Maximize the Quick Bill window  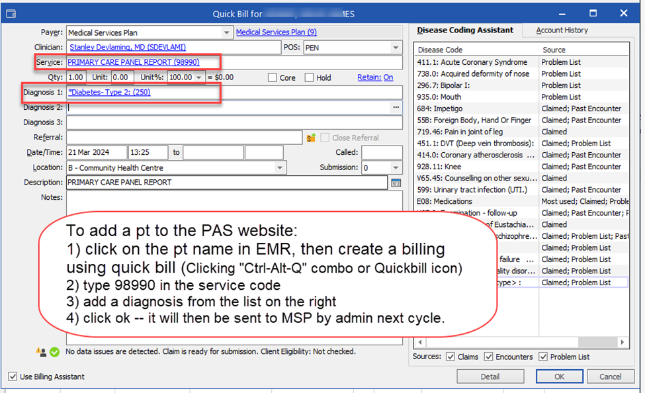(593, 13)
